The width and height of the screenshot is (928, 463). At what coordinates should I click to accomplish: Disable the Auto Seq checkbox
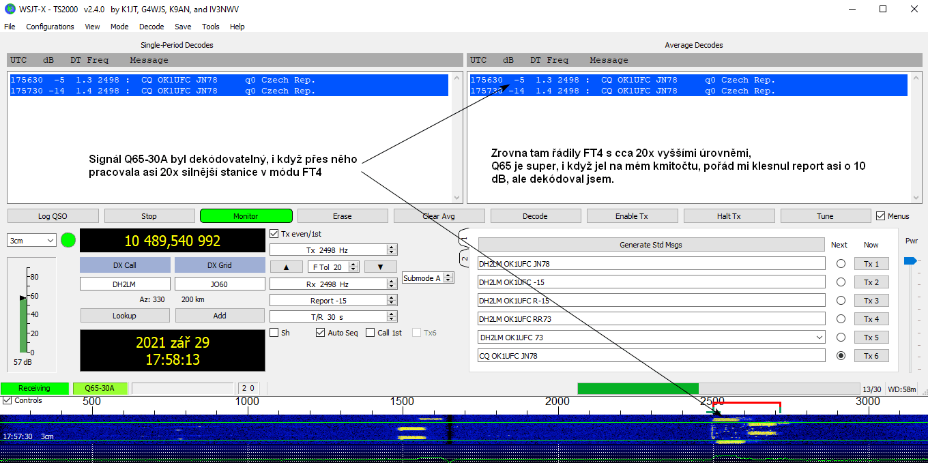tap(320, 333)
